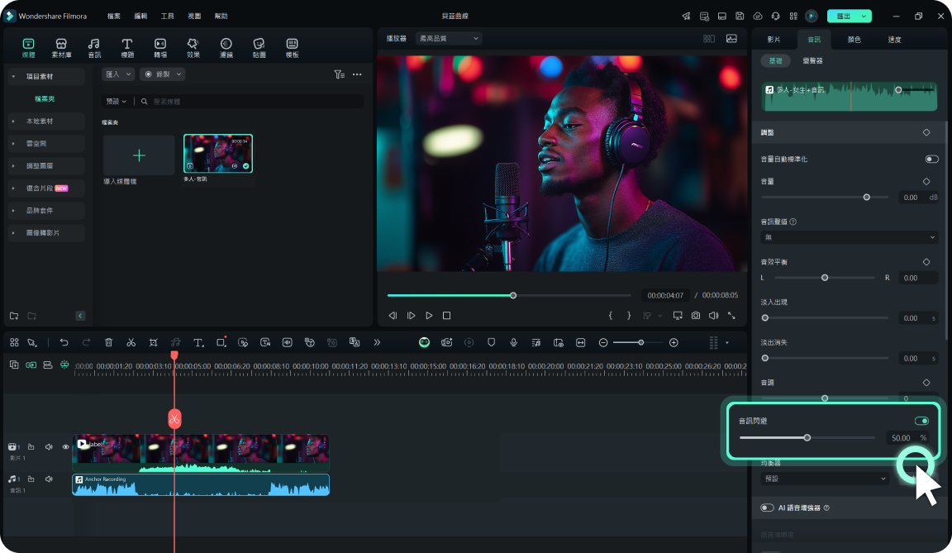The width and height of the screenshot is (952, 553).
Task: Hide video track 影片 1 with eye icon
Action: point(65,446)
